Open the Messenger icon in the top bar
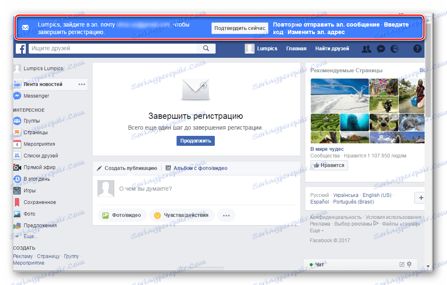447x285 pixels. 381,49
